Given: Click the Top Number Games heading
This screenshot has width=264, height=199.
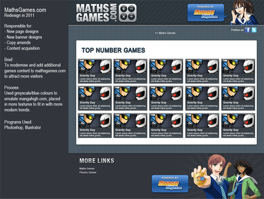Looking at the screenshot, I should pos(113,51).
